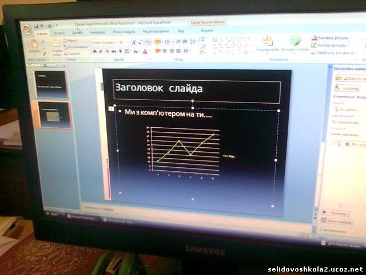The width and height of the screenshot is (366, 275).
Task: Toggle Align Text Left in ribbon
Action: point(158,51)
